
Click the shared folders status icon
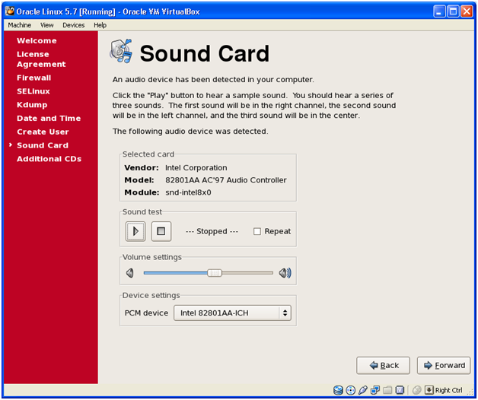pos(387,390)
